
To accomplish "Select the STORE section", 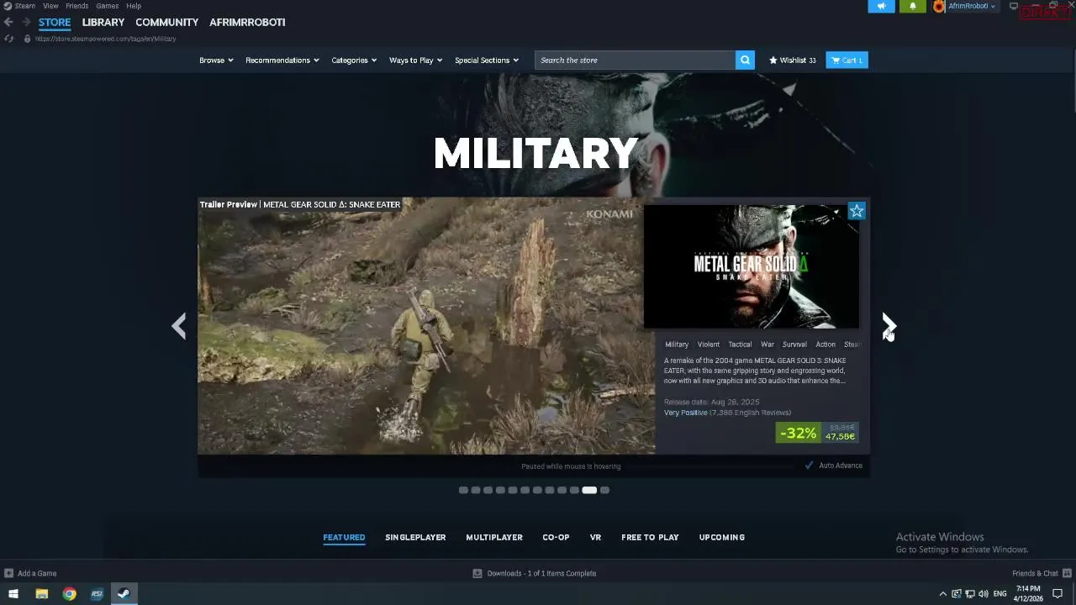I will pos(55,22).
